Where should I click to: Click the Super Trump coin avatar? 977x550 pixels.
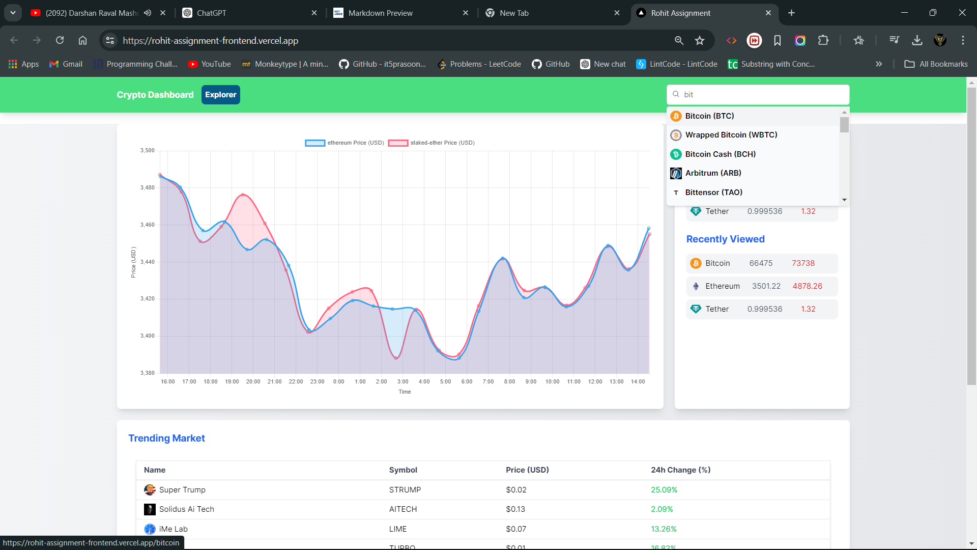(150, 490)
